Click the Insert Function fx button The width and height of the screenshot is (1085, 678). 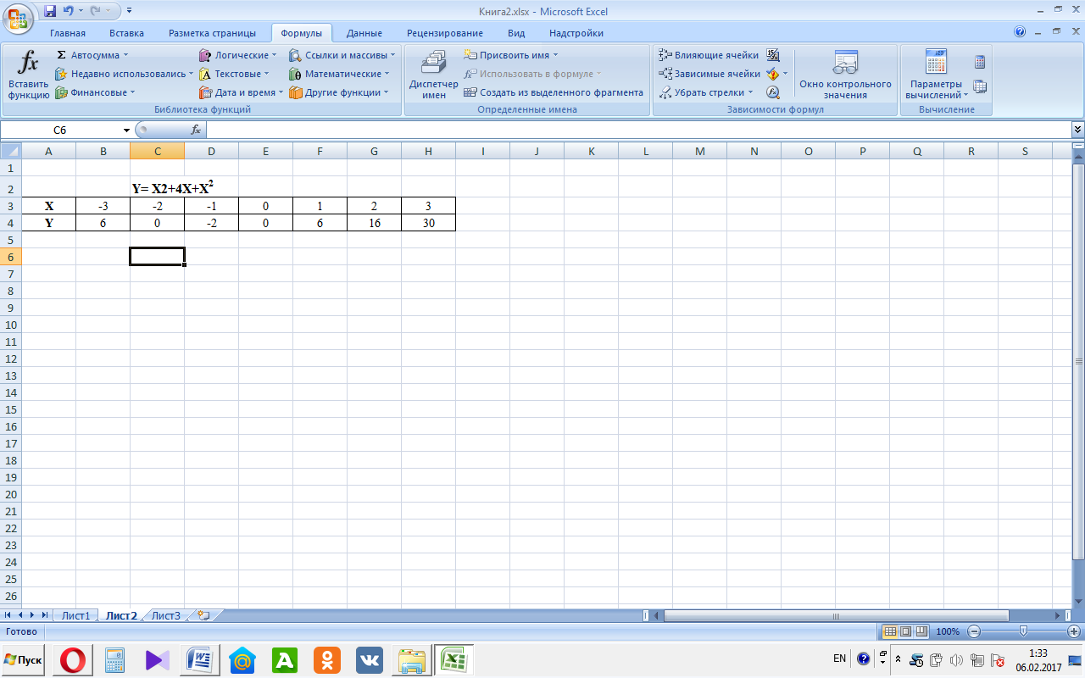tap(29, 75)
